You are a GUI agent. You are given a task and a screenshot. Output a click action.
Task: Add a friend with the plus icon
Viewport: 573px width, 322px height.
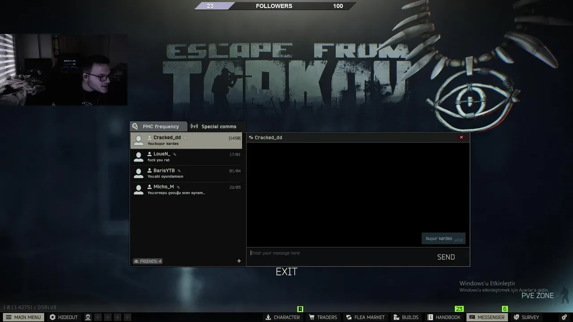(x=239, y=261)
